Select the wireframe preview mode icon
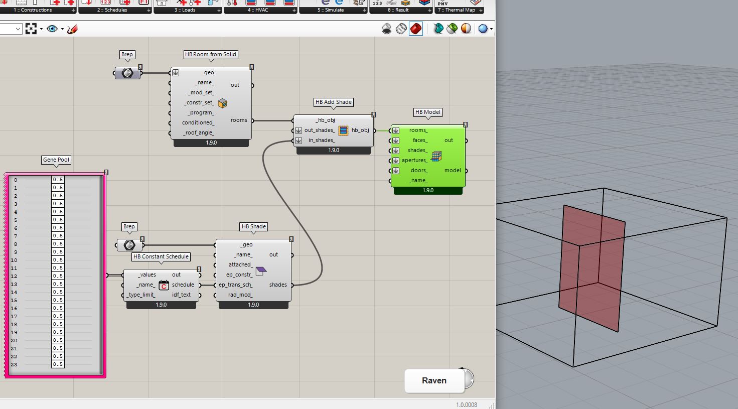The width and height of the screenshot is (738, 409). tap(401, 29)
